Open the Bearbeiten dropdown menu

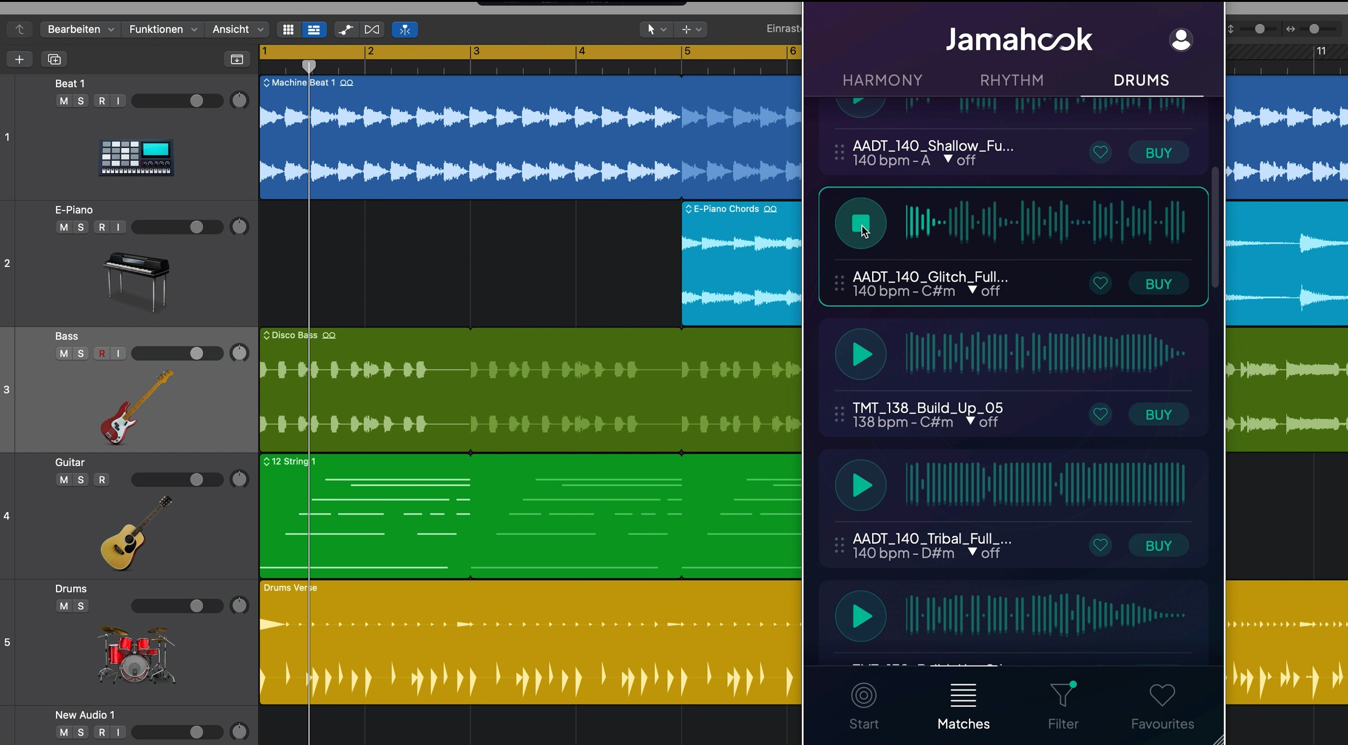point(80,29)
